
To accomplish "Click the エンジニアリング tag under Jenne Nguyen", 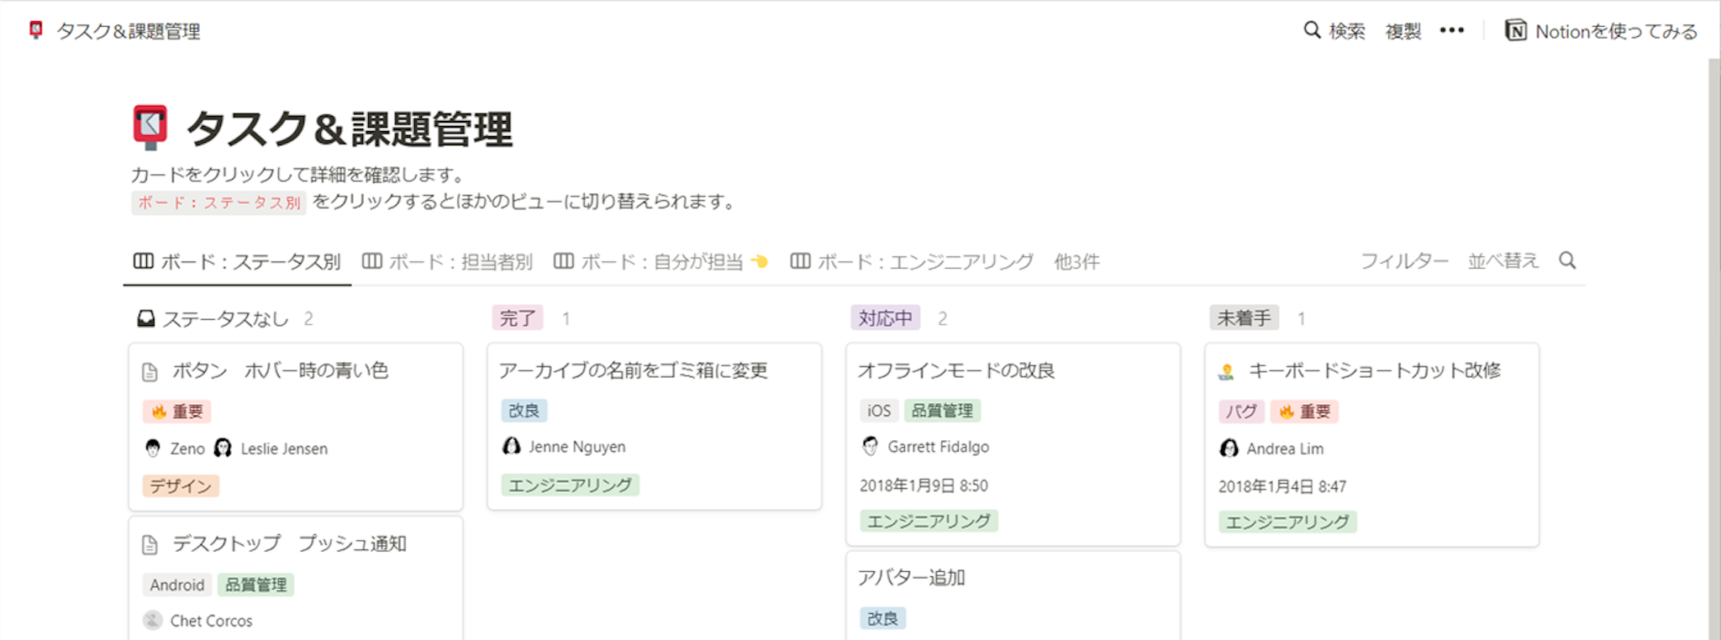I will (571, 485).
